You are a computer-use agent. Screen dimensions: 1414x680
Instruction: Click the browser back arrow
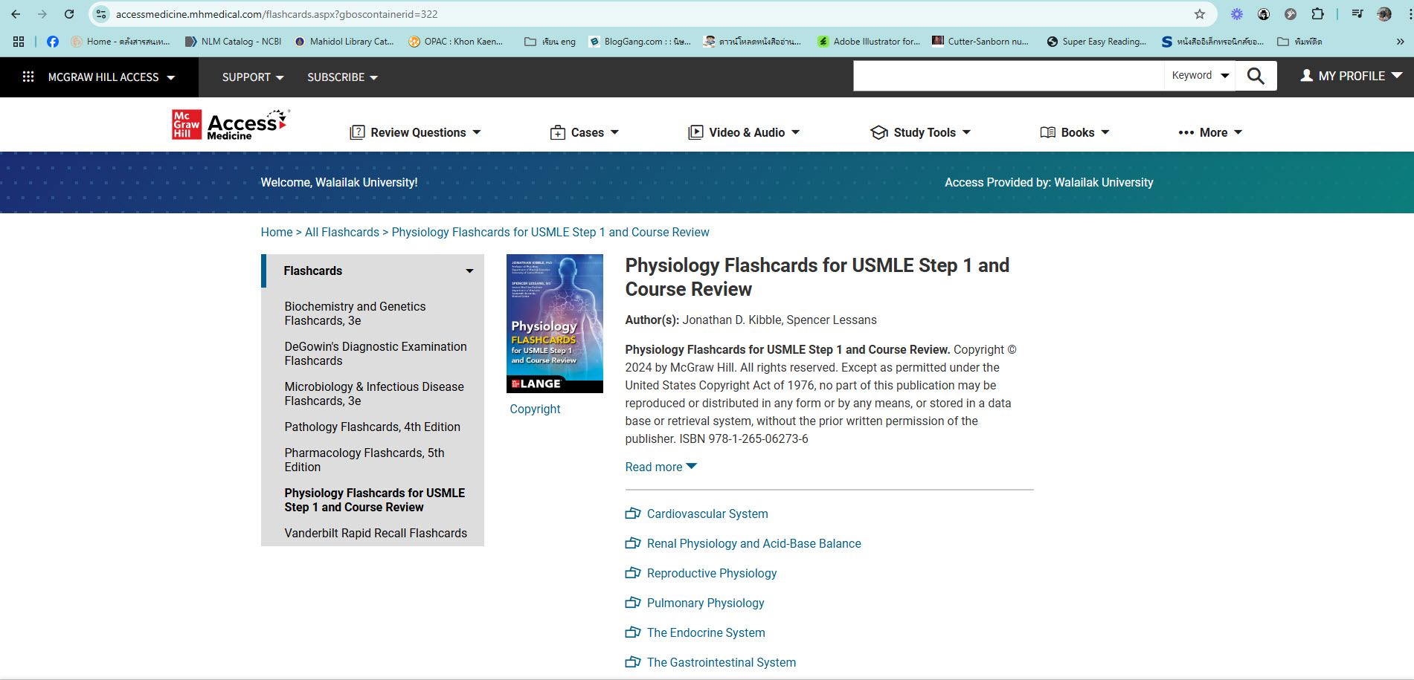[16, 14]
